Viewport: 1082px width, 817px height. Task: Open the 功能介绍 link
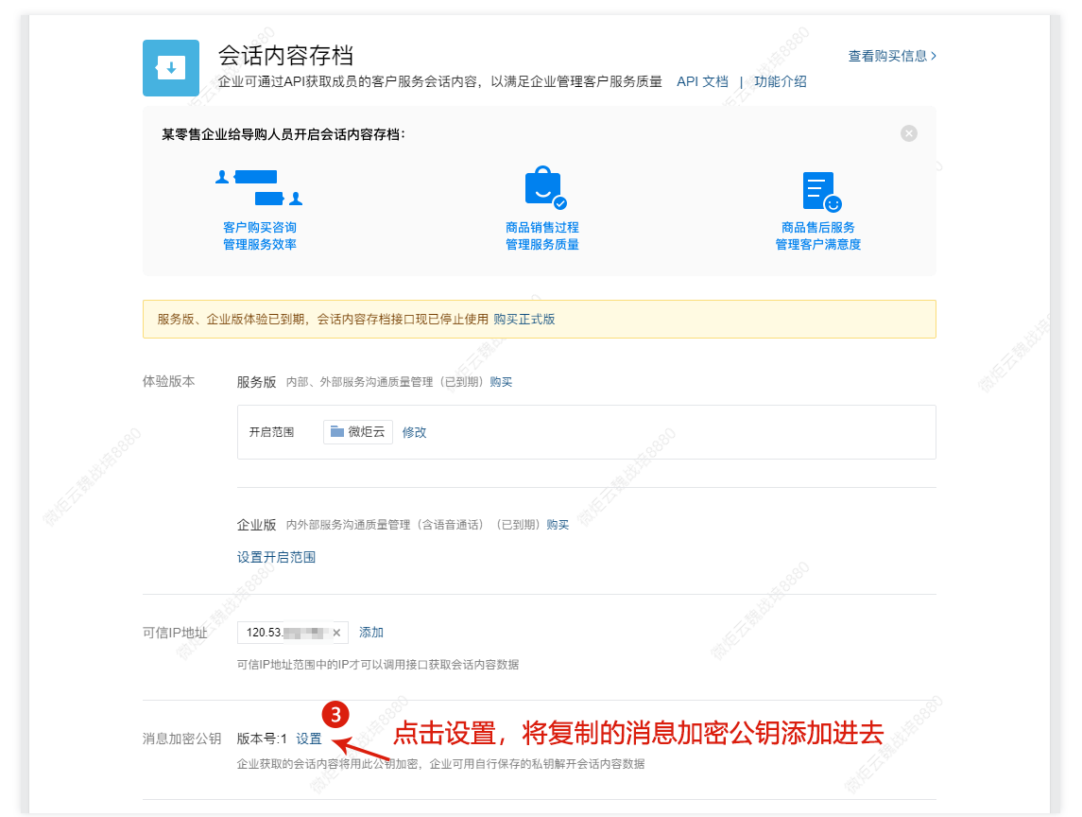click(781, 81)
